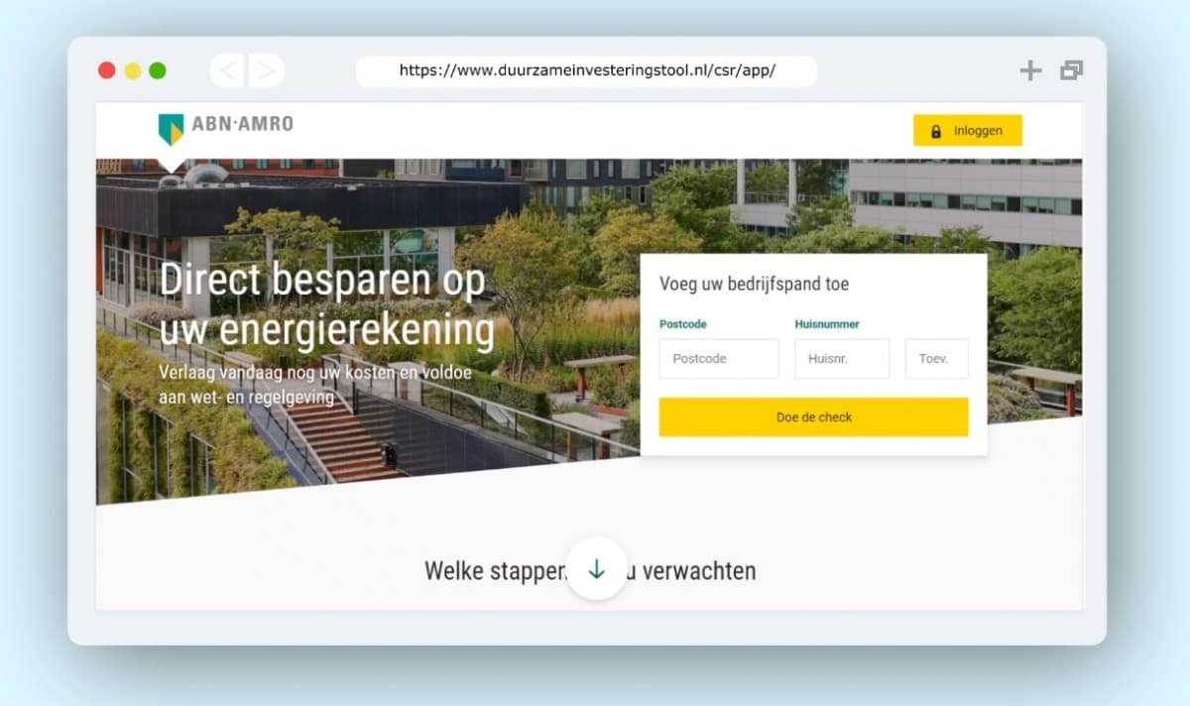
Task: Select the browser address bar URL
Action: (587, 70)
